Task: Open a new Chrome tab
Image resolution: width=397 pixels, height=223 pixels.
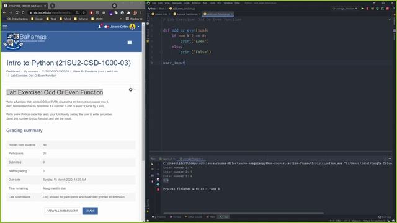Action: click(52, 6)
